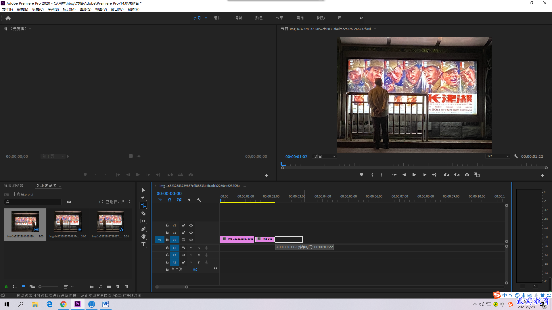
Task: Delete selected item trash icon
Action: coord(126,287)
